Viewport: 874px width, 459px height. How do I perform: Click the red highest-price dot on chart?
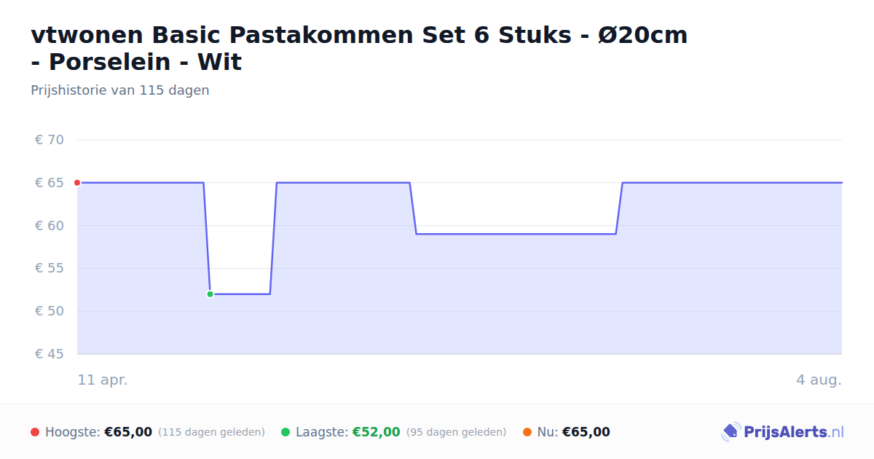77,183
